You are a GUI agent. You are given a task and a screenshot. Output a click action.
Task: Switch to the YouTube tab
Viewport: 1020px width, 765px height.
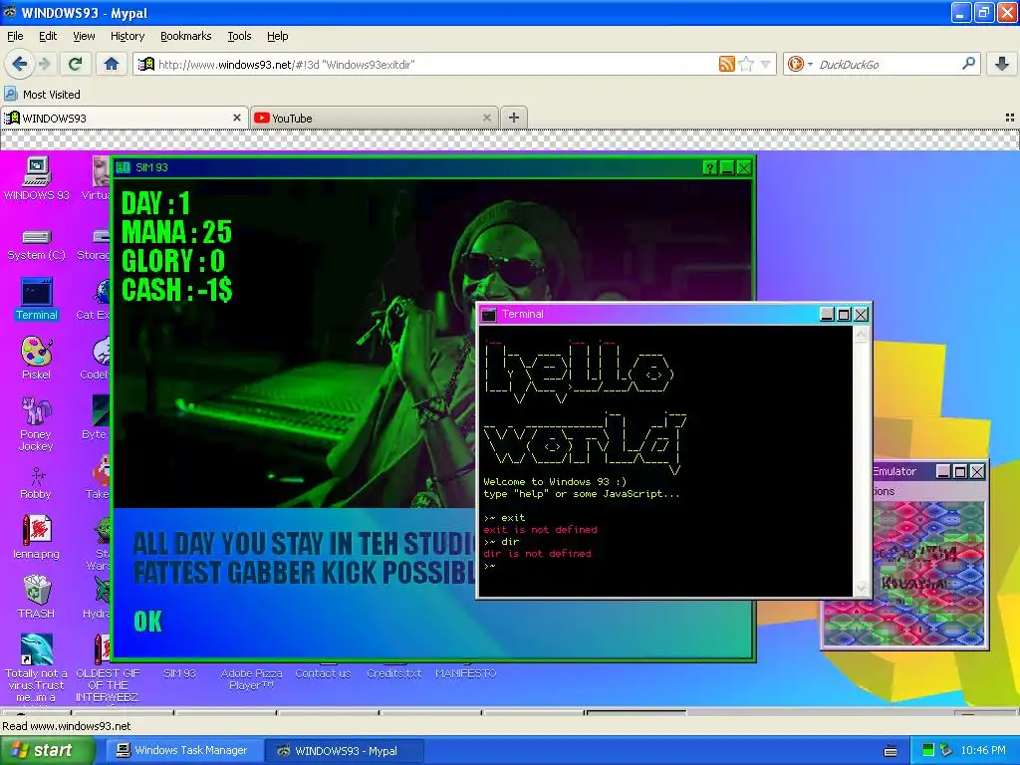pos(375,118)
